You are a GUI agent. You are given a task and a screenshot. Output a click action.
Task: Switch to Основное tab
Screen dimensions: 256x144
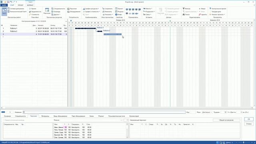click(x=7, y=116)
